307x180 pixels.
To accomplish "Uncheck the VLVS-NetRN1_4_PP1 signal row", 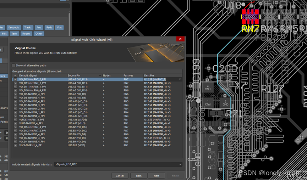I will click(x=15, y=145).
